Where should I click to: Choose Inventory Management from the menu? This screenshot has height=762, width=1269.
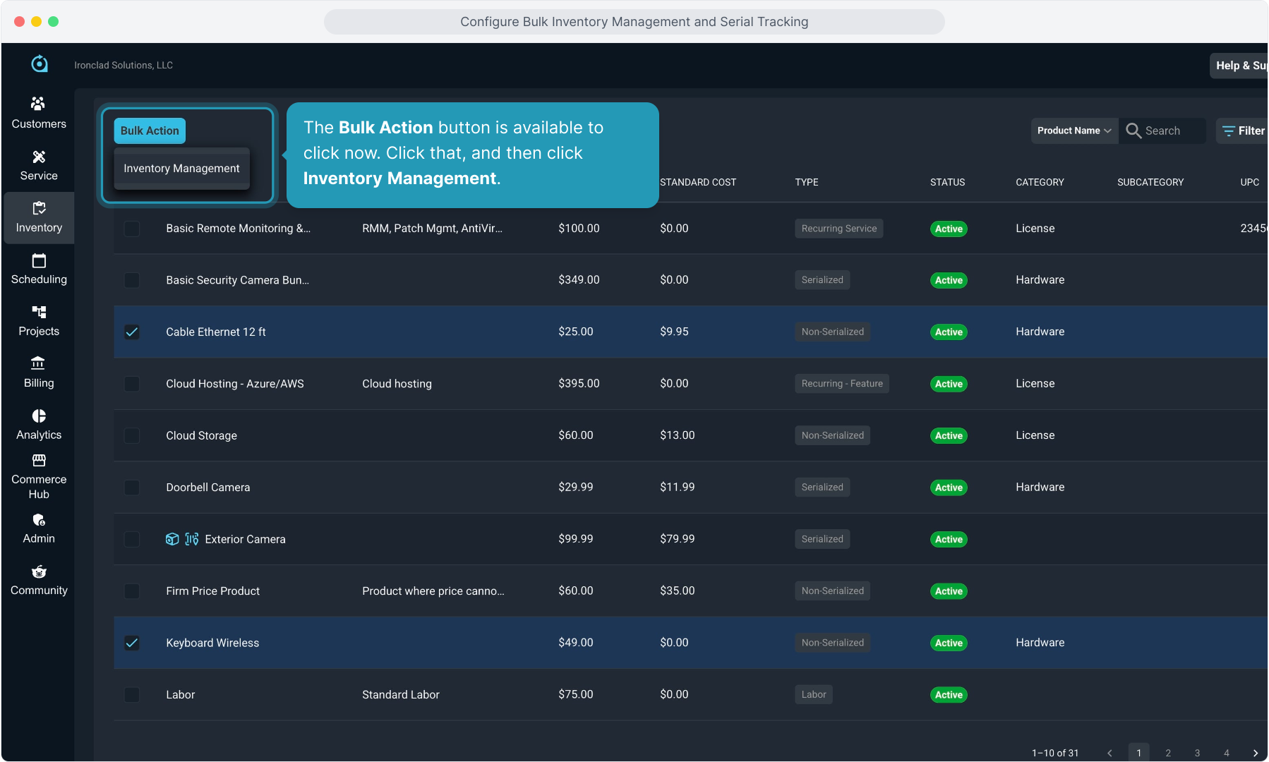click(181, 169)
